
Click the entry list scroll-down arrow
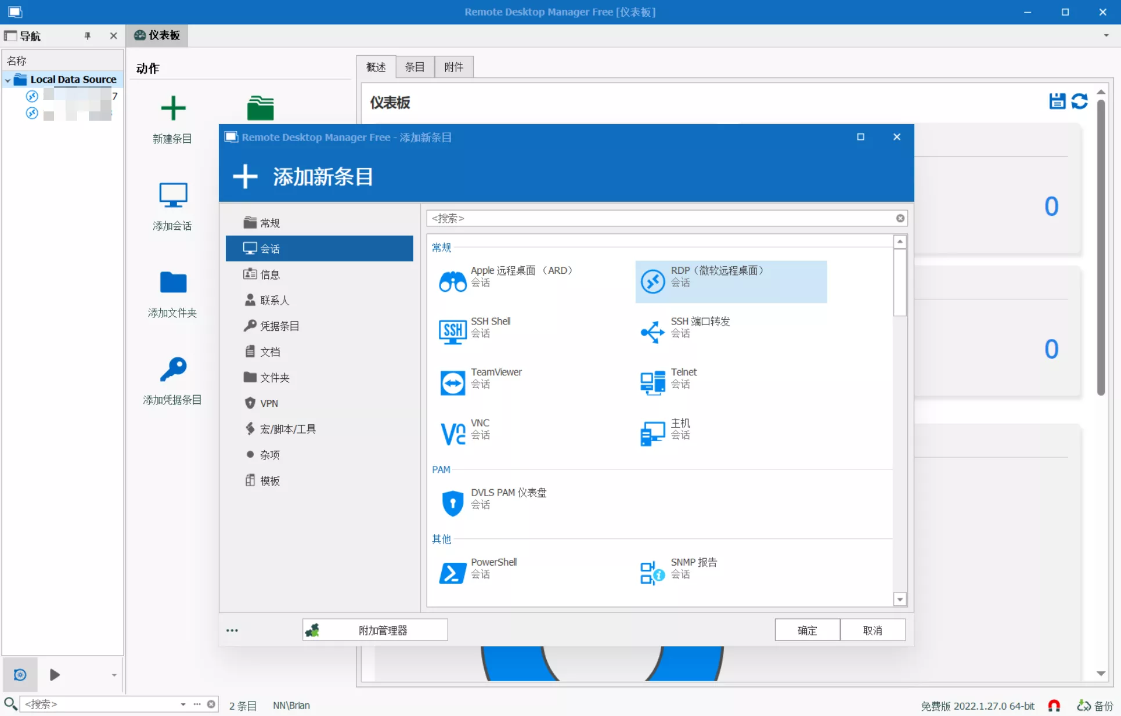pos(900,599)
